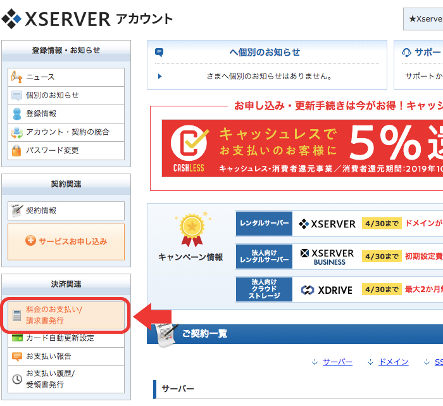Click the megaphone icon beside ニュース
Screen dimensions: 443x406
click(x=16, y=77)
